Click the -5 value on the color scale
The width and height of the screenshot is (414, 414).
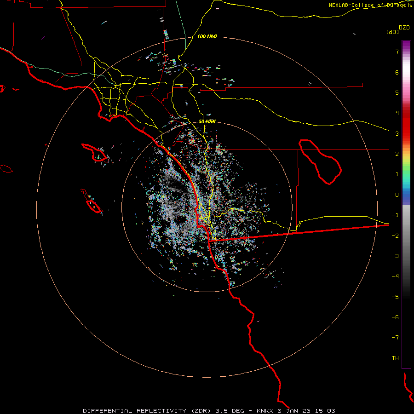pyautogui.click(x=395, y=297)
